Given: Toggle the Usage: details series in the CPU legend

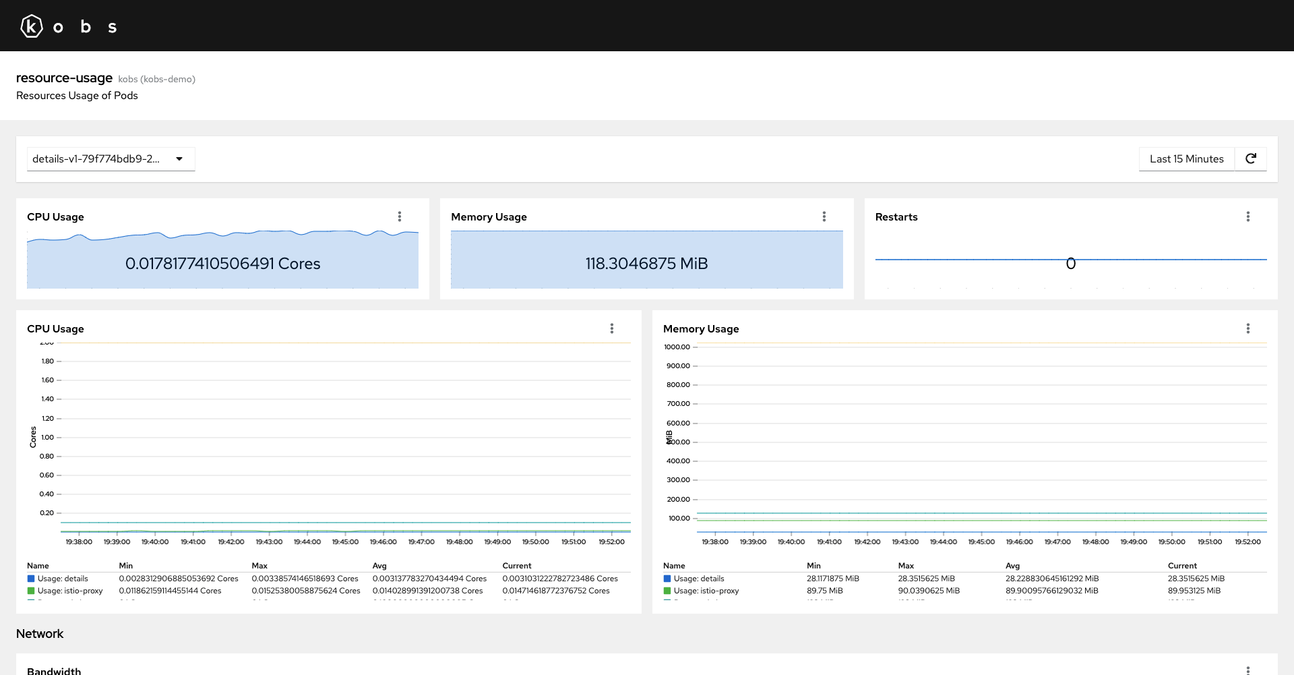Looking at the screenshot, I should tap(58, 579).
